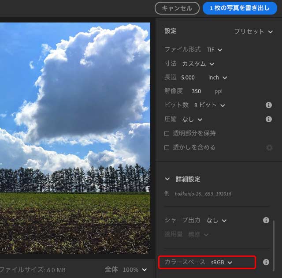Open watermark settings gear icon
Screen dimensions: 282x278
click(x=269, y=148)
